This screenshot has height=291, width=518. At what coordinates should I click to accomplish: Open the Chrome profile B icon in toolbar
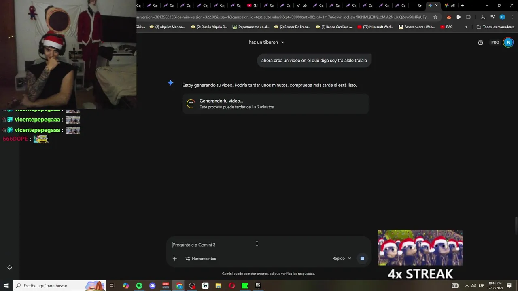tap(502, 17)
